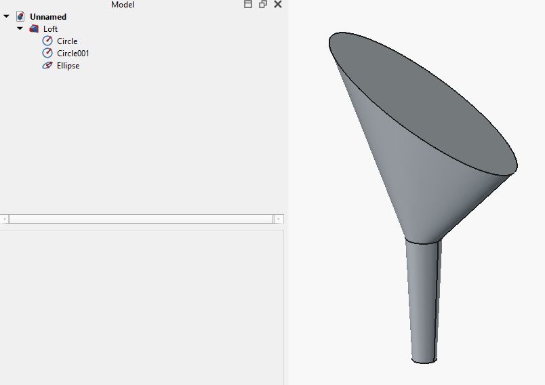Viewport: 545px width, 385px height.
Task: Click the horizontal scrollbar right arrow
Action: tap(279, 219)
